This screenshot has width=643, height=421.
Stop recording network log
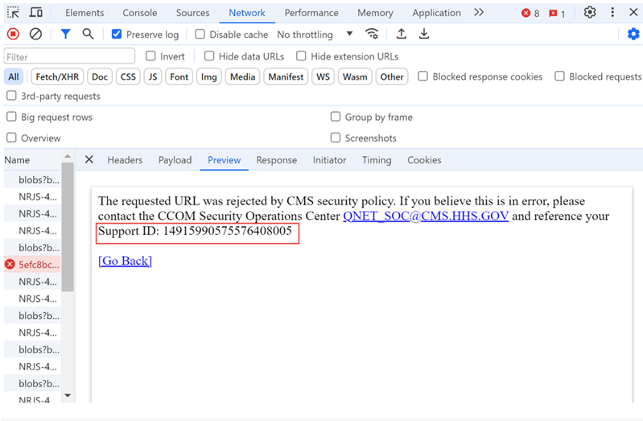(13, 35)
